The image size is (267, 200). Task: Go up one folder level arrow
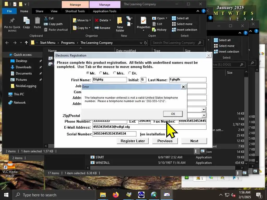tap(26, 43)
